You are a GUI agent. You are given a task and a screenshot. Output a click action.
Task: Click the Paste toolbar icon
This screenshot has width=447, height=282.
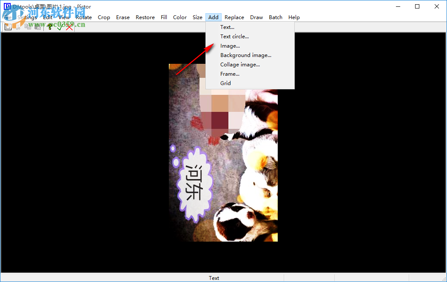coord(37,26)
